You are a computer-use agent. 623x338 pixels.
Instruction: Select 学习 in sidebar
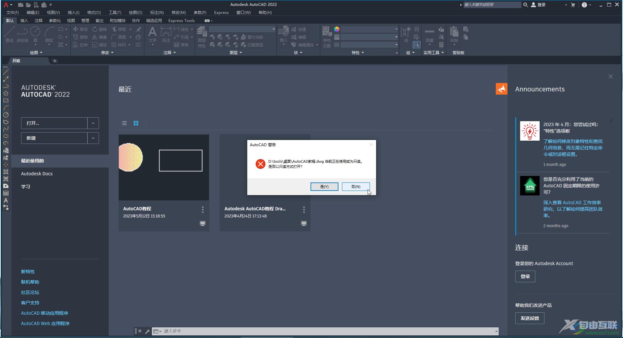26,187
